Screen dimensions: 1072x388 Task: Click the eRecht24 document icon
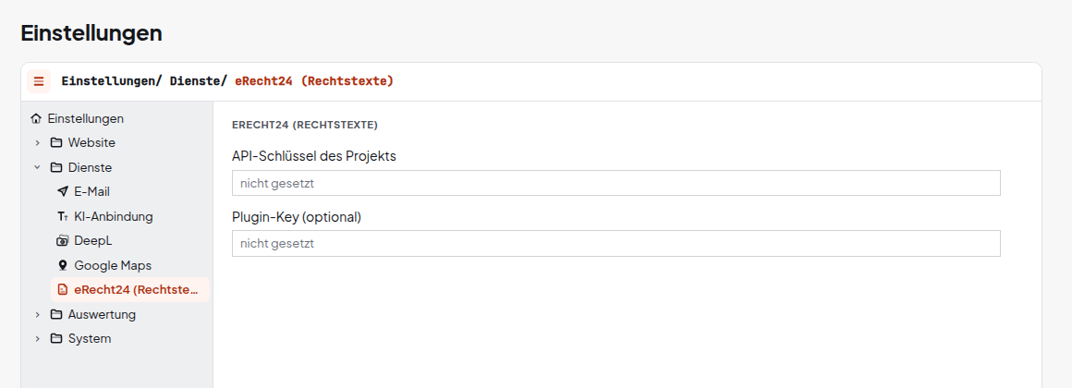click(63, 290)
